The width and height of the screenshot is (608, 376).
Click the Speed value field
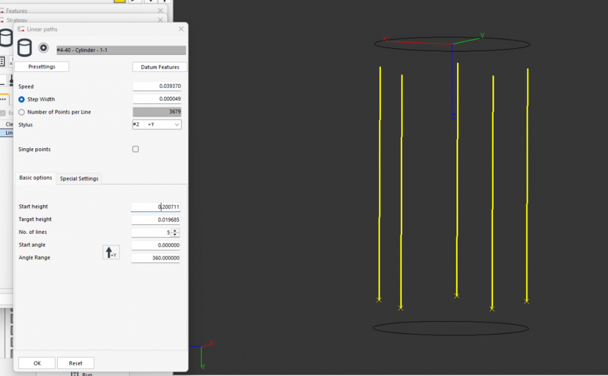click(x=157, y=86)
